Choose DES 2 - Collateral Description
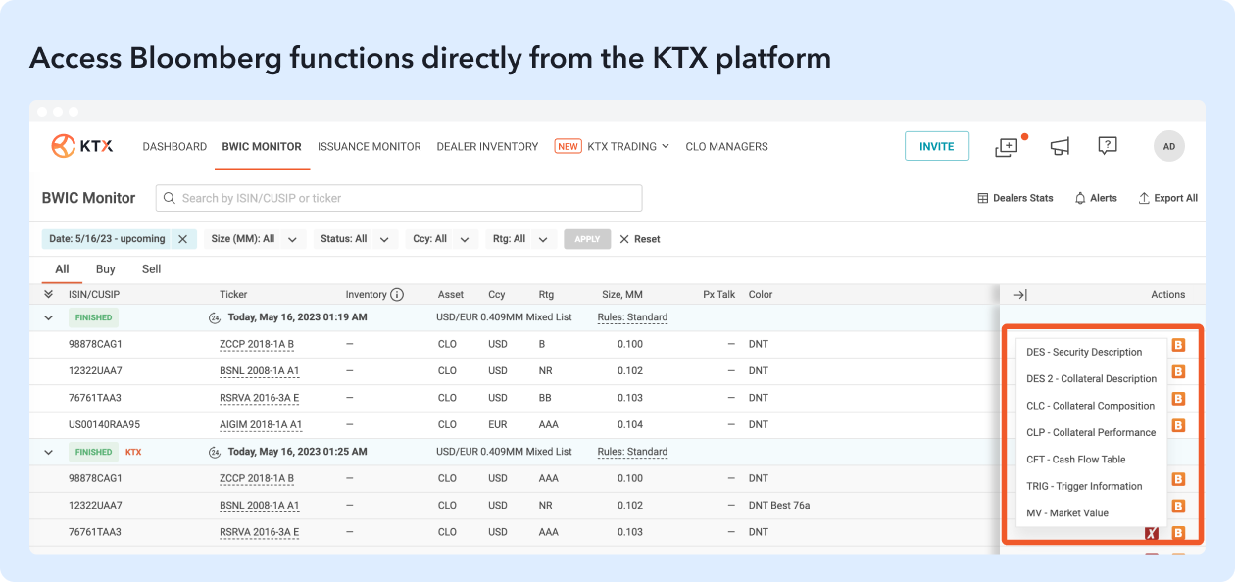Image resolution: width=1236 pixels, height=583 pixels. [x=1091, y=378]
